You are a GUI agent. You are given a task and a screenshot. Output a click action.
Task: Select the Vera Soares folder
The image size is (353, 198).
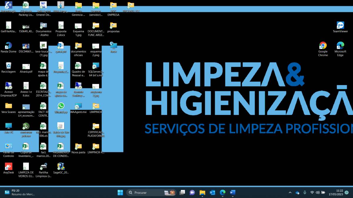click(9, 108)
